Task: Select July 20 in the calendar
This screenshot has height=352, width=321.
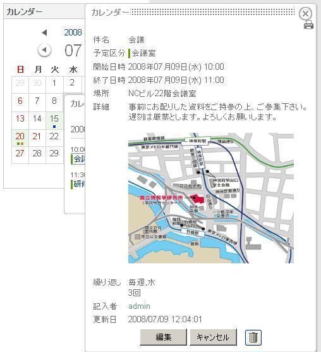Action: click(20, 138)
